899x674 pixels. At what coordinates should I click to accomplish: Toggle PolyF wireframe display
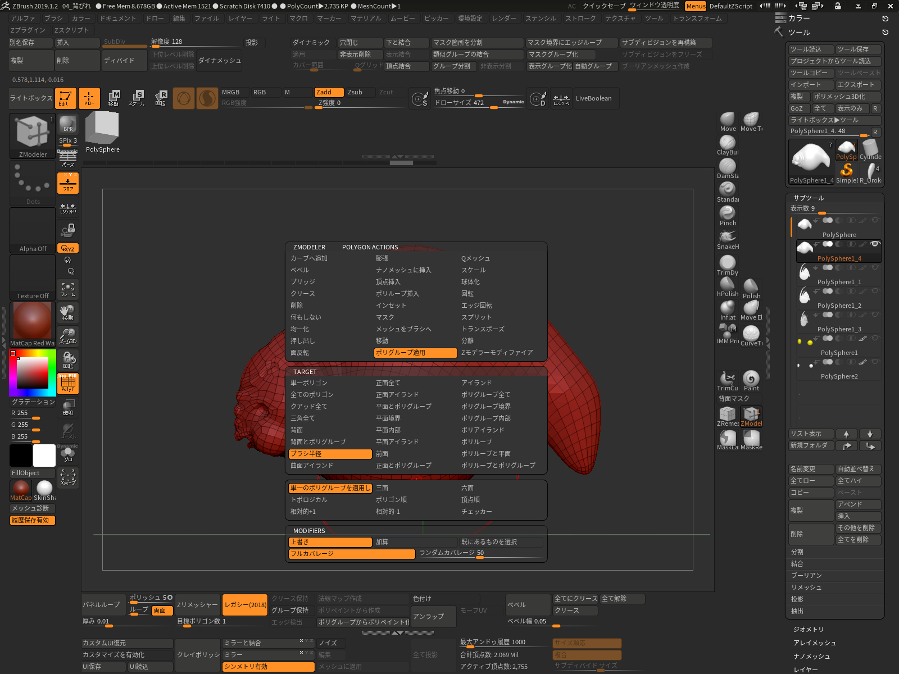click(x=68, y=384)
